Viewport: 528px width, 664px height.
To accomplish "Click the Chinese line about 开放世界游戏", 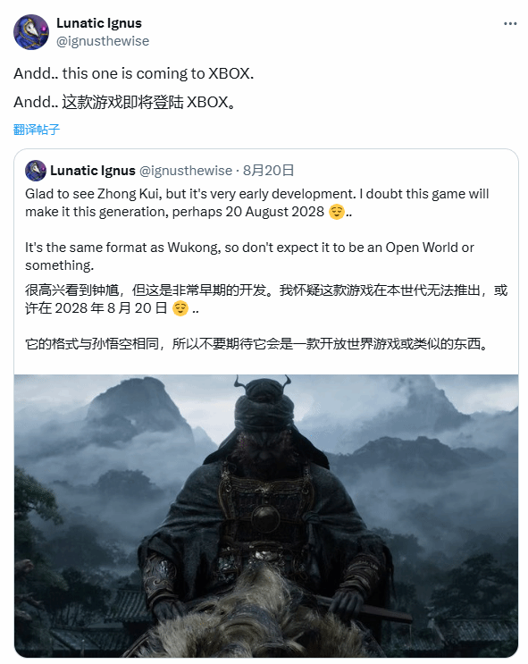I will [x=257, y=344].
